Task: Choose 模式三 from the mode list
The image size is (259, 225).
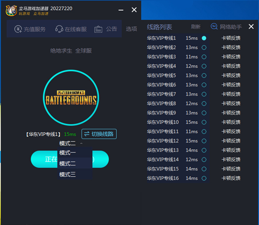Action: pyautogui.click(x=75, y=174)
